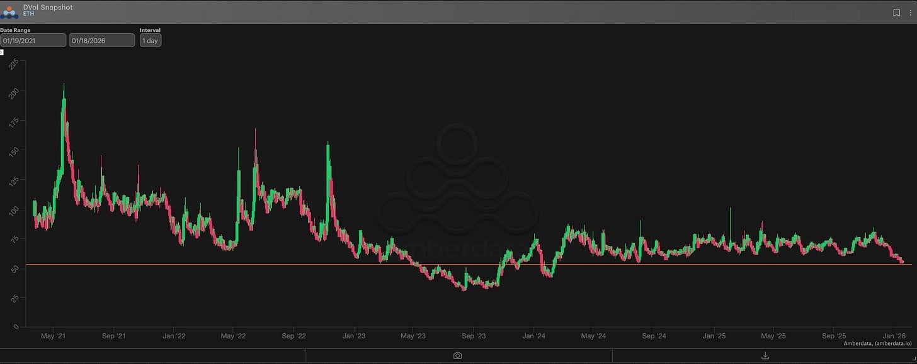Screen dimensions: 917x364
Task: Click the May '21 axis label
Action: 53,336
